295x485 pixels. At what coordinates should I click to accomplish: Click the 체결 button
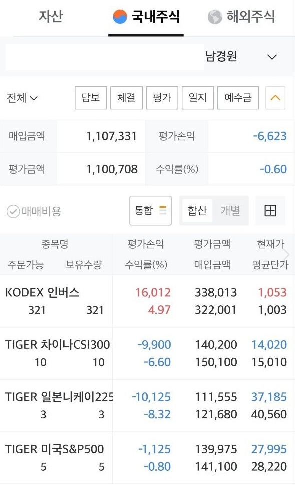pos(126,98)
